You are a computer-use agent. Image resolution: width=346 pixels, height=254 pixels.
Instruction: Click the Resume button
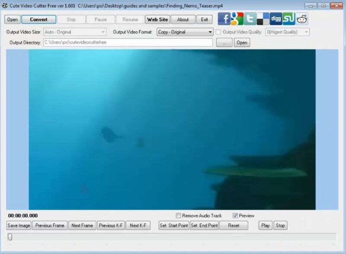[130, 19]
